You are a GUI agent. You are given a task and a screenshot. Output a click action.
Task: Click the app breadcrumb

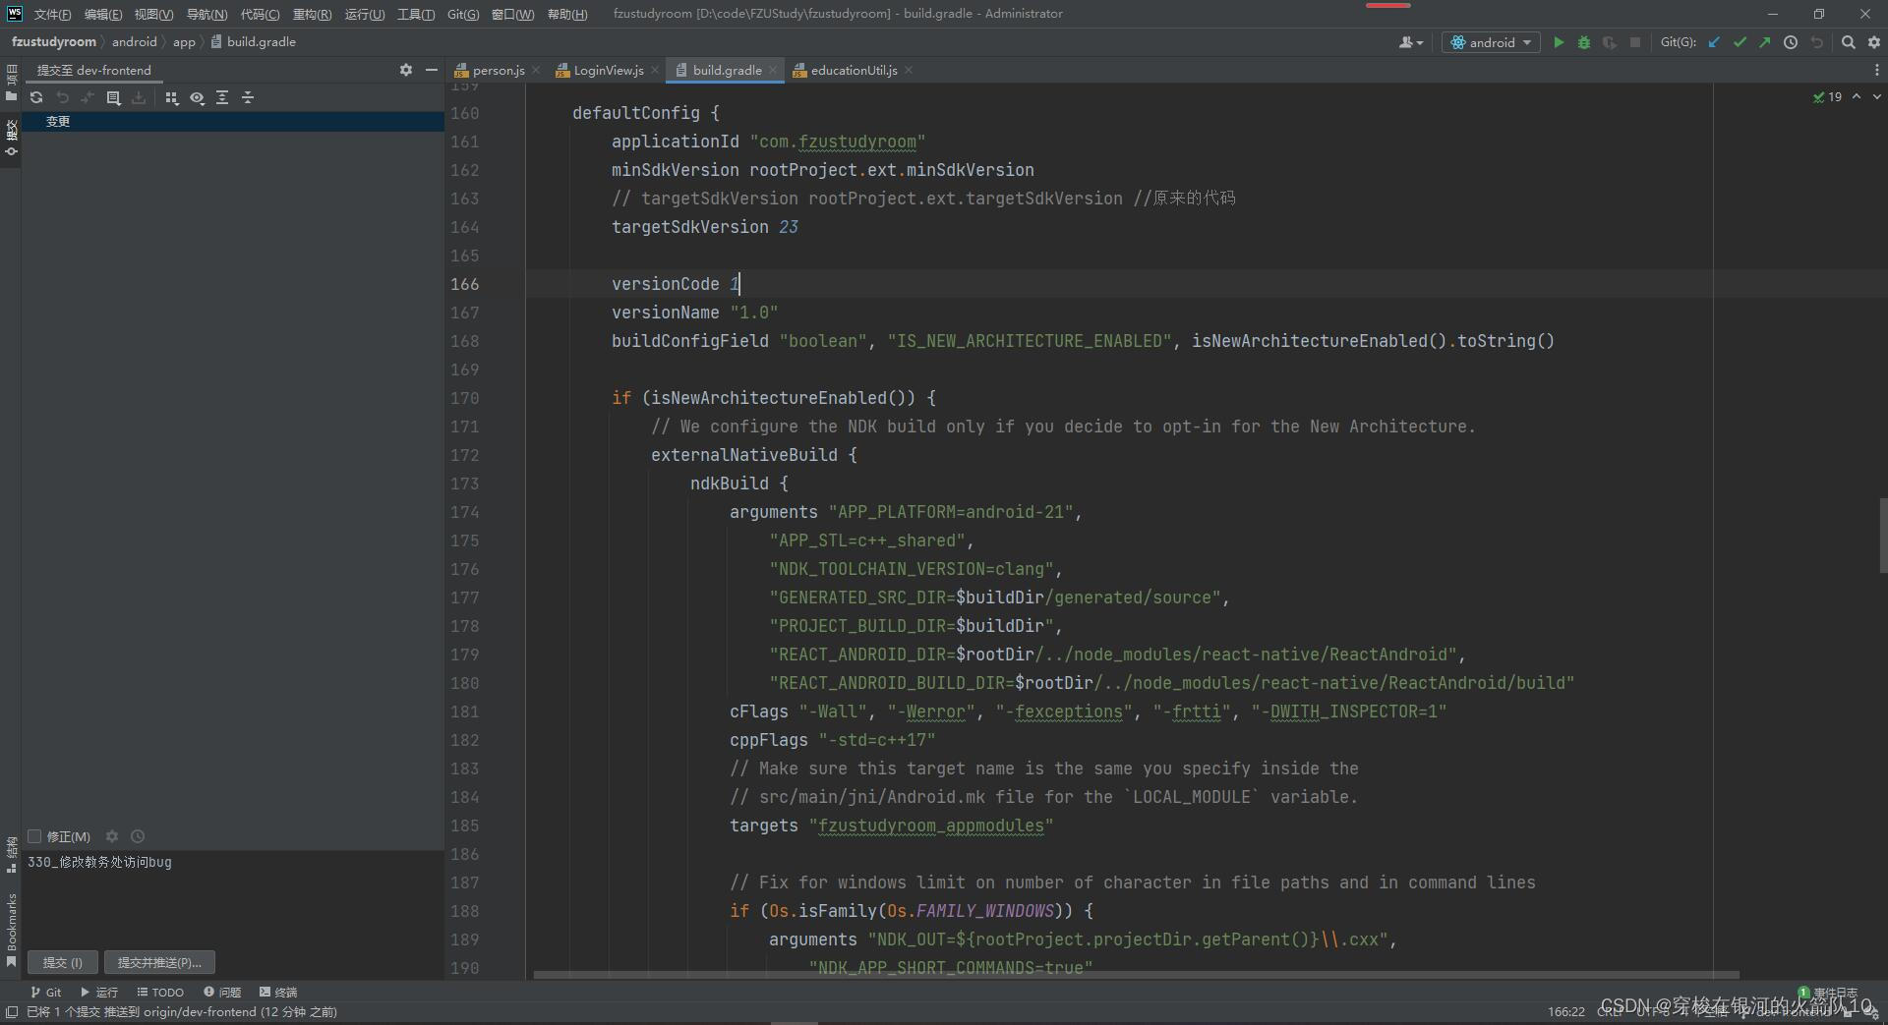click(x=184, y=42)
